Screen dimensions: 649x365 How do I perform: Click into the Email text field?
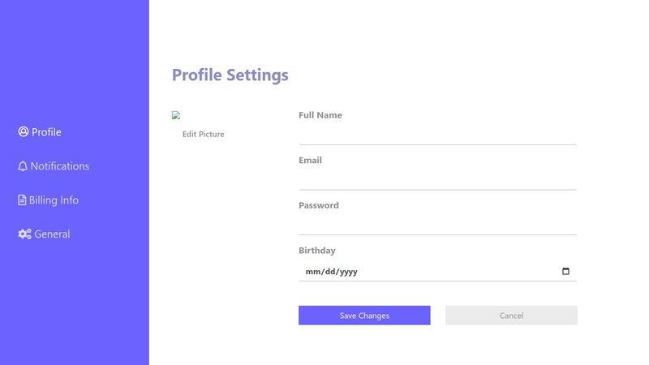437,179
